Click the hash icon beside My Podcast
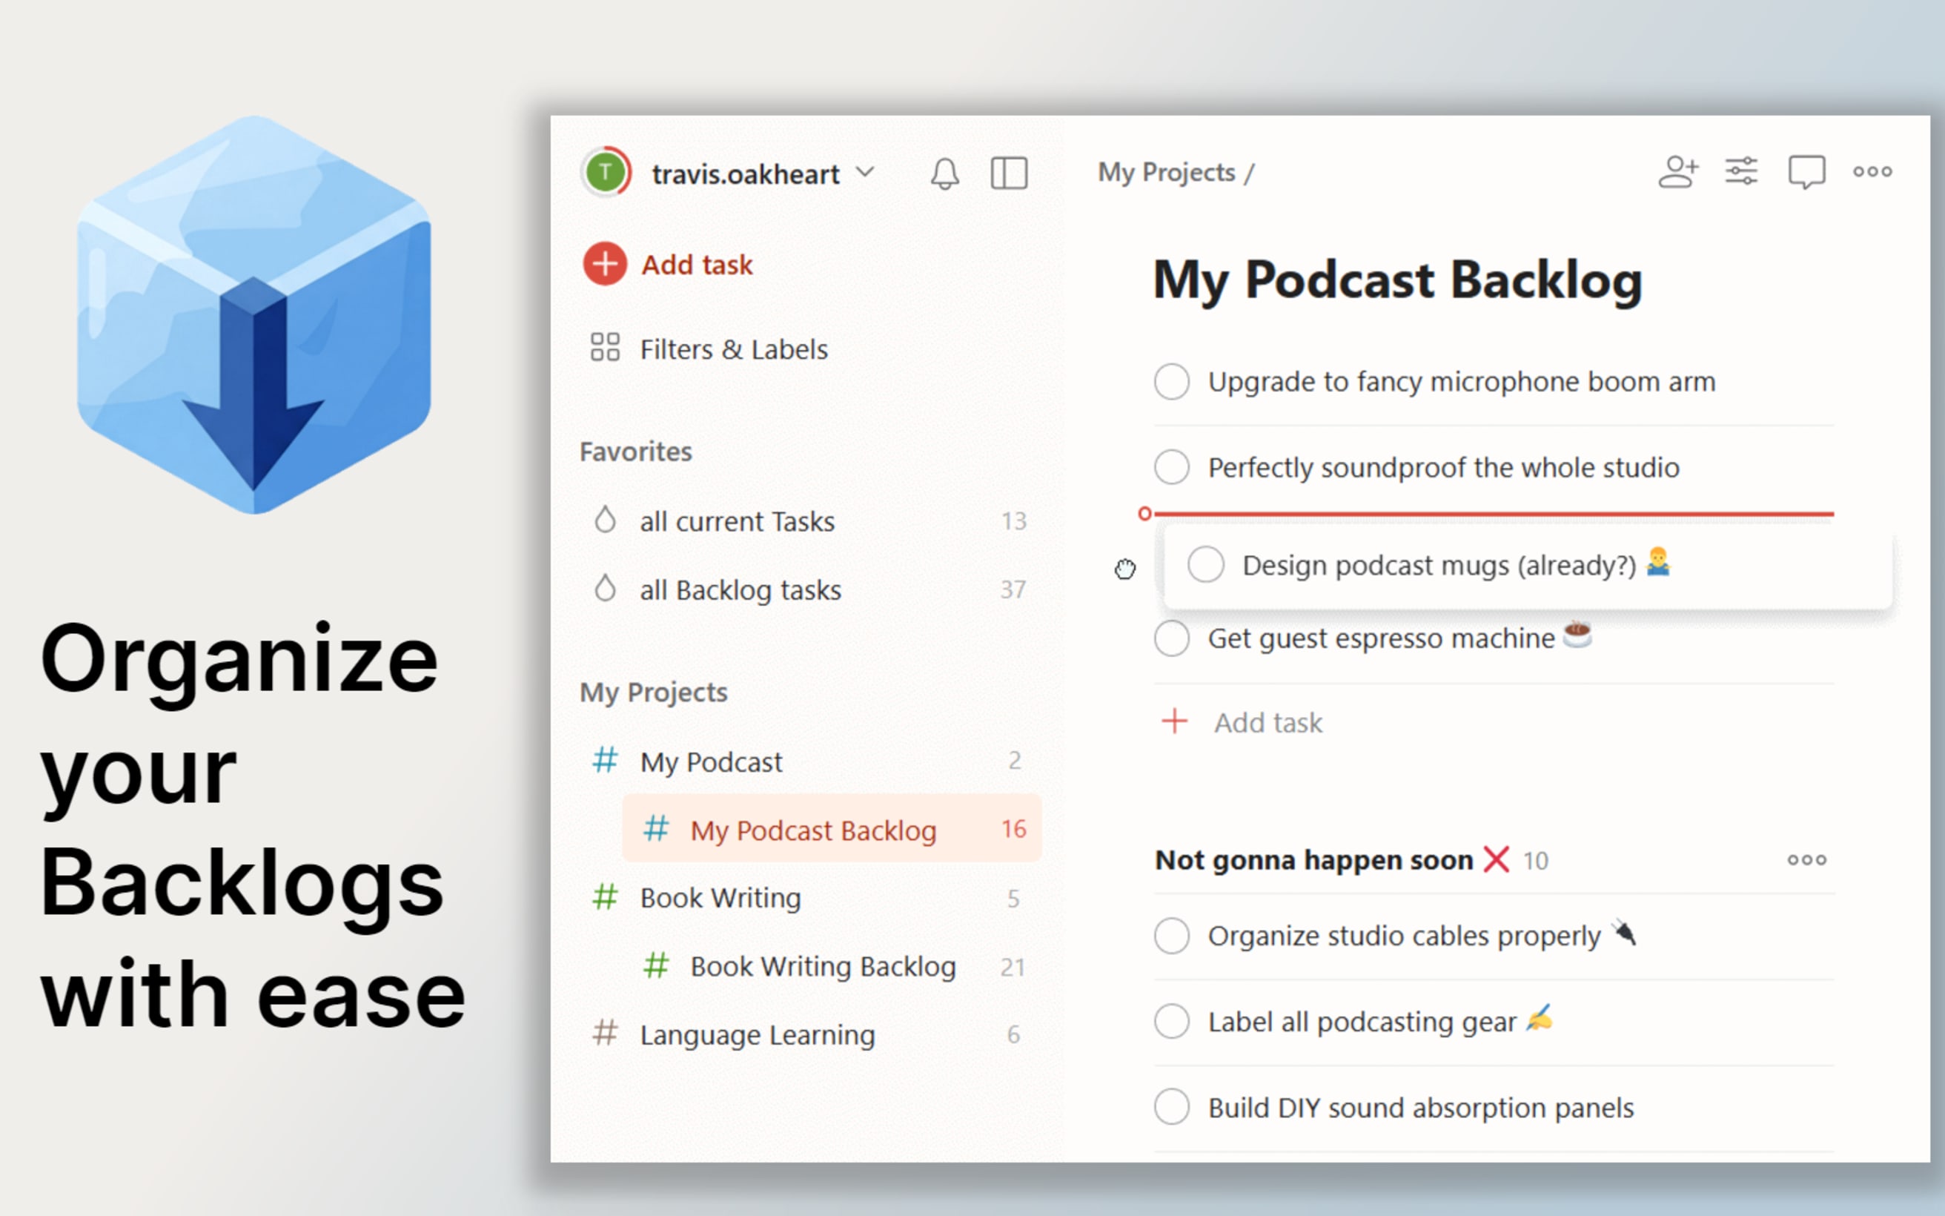 point(604,760)
